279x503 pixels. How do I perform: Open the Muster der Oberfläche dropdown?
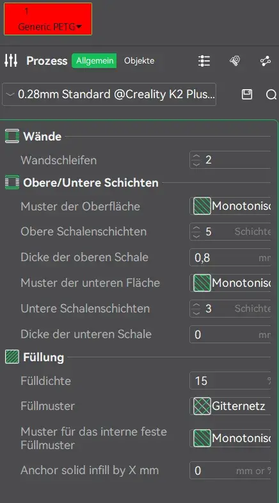click(x=230, y=206)
